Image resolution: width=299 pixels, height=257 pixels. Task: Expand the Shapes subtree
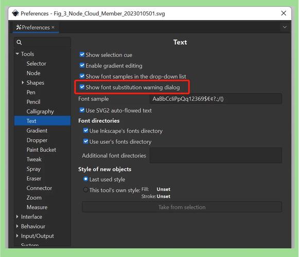click(23, 82)
